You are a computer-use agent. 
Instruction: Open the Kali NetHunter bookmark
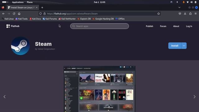click(67, 19)
